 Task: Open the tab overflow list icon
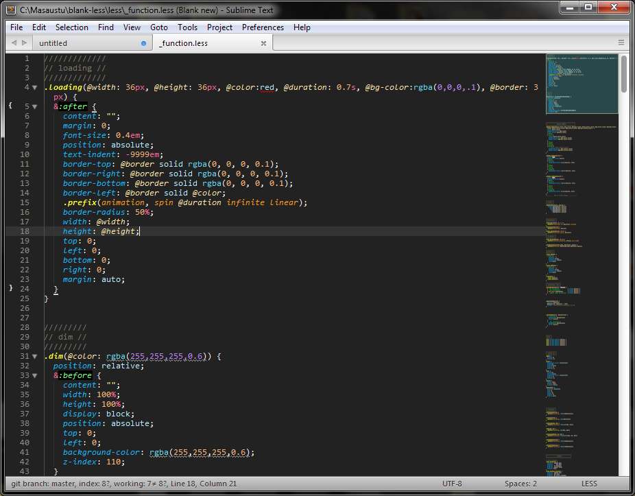(621, 42)
